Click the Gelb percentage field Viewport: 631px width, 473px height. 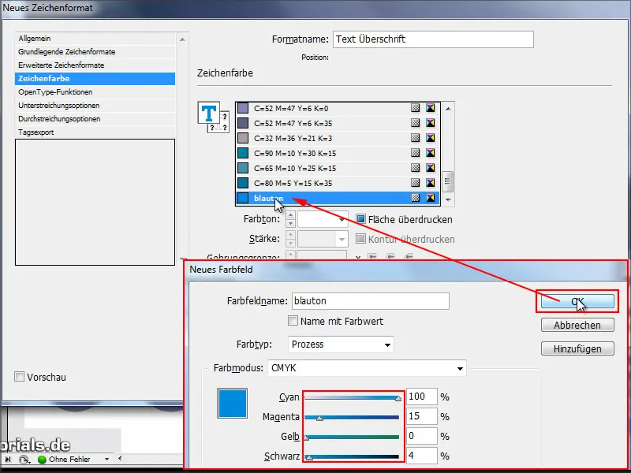click(421, 436)
